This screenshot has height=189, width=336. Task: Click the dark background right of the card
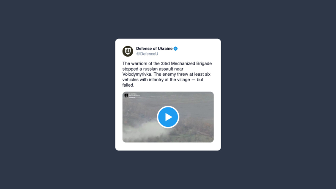[x=279, y=95]
